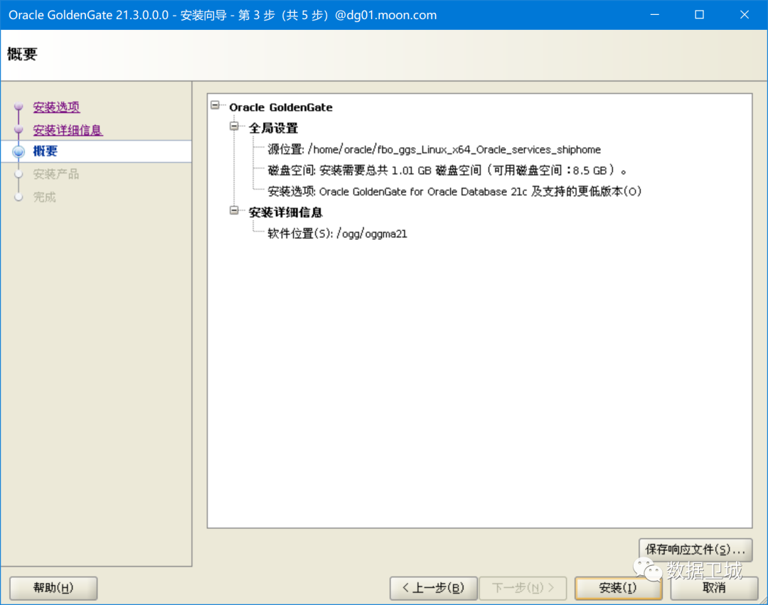Click the 安装产品 step bullet icon
The height and width of the screenshot is (605, 768).
pos(18,173)
